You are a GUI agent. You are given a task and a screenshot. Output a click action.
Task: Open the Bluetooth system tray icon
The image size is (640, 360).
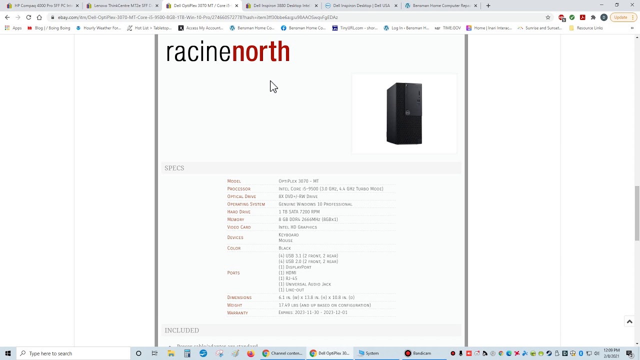pos(581,353)
